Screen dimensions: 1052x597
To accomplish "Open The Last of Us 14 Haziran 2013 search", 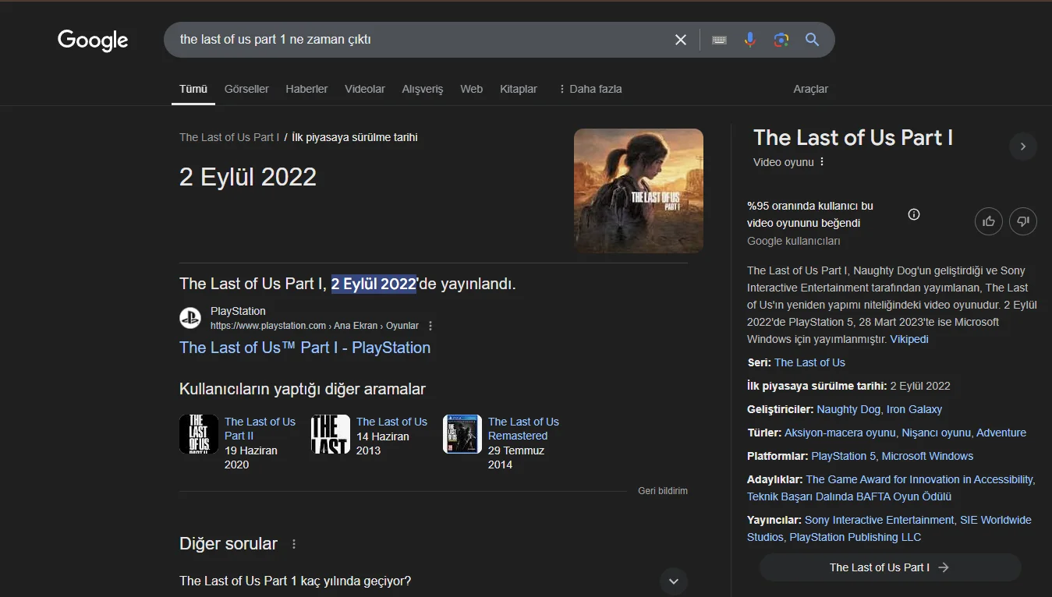I will click(391, 422).
